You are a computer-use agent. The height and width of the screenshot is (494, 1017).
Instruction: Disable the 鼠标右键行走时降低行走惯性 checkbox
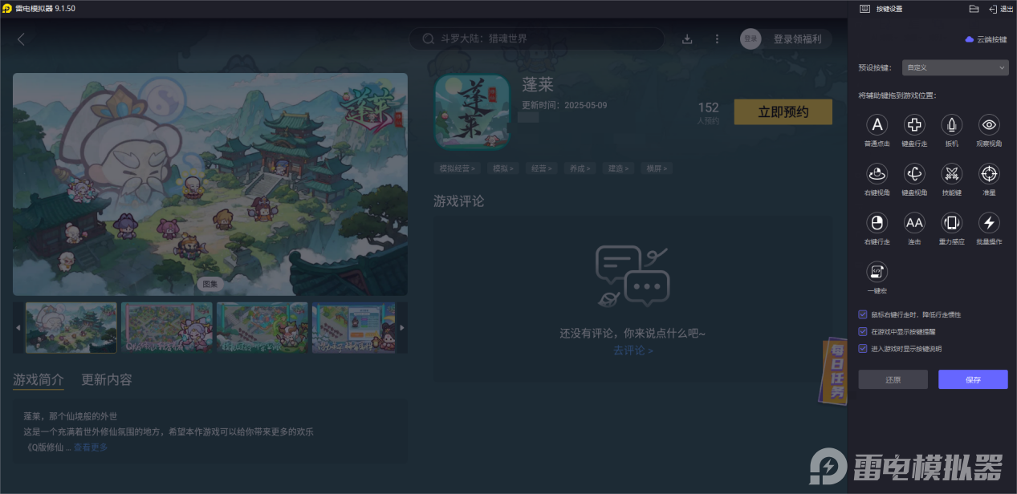pyautogui.click(x=862, y=314)
